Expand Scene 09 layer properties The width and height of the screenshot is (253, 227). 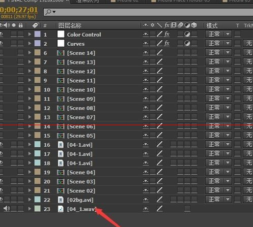30,99
